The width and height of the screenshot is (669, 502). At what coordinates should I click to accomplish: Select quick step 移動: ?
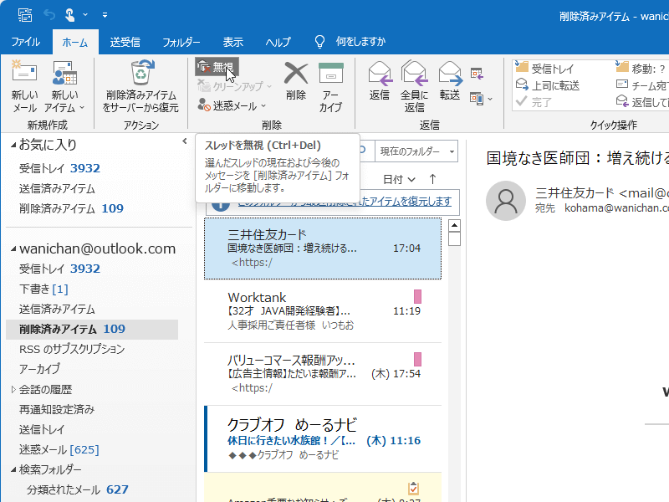(x=641, y=68)
